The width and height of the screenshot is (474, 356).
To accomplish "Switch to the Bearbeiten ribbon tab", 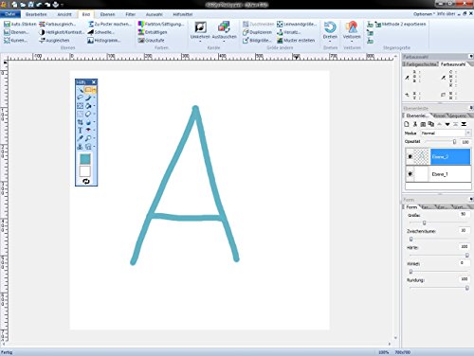I will 36,14.
